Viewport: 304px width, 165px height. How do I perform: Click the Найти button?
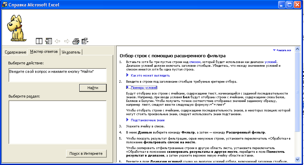93,88
